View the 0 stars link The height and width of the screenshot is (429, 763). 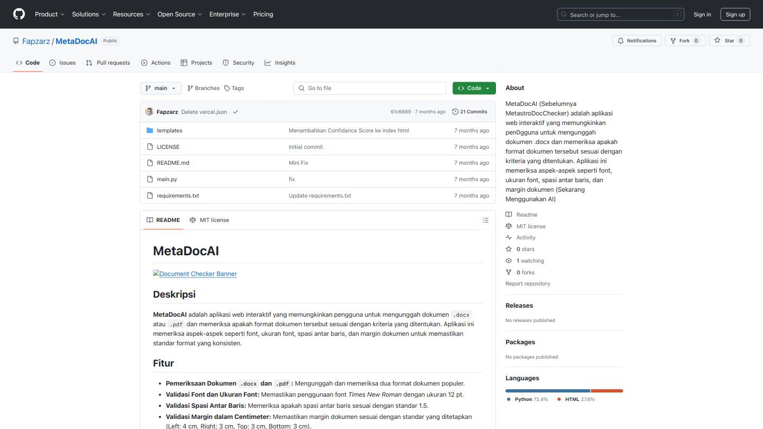[x=520, y=249]
